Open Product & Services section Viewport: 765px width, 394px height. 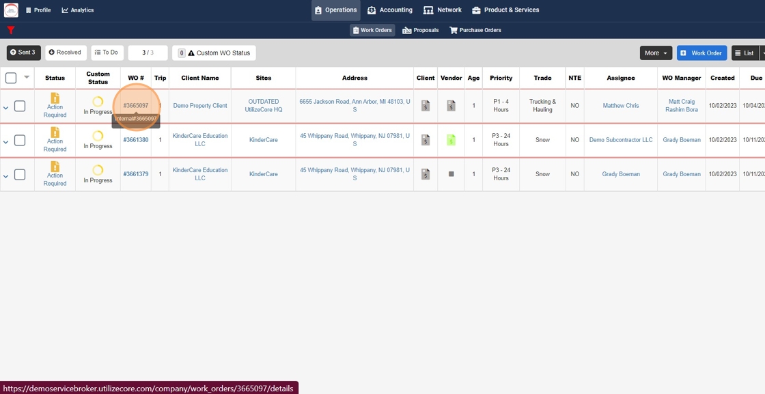(505, 10)
